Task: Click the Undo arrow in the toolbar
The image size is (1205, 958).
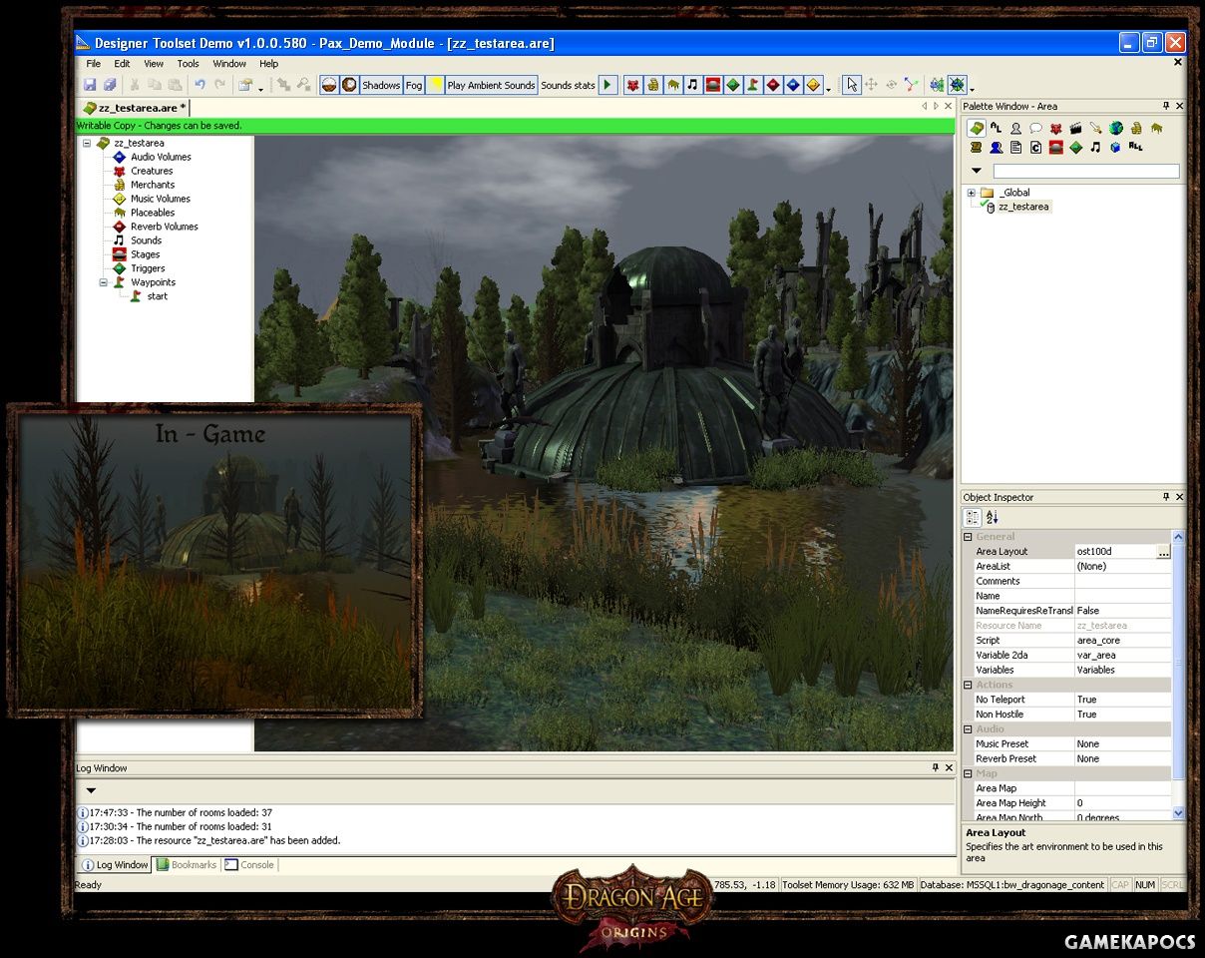Action: point(200,86)
